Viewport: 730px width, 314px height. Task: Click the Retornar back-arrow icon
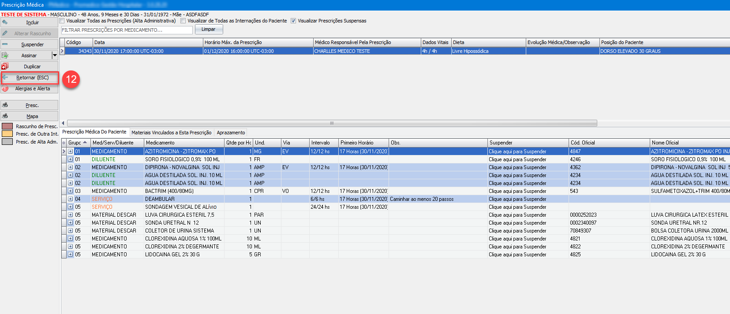coord(5,78)
